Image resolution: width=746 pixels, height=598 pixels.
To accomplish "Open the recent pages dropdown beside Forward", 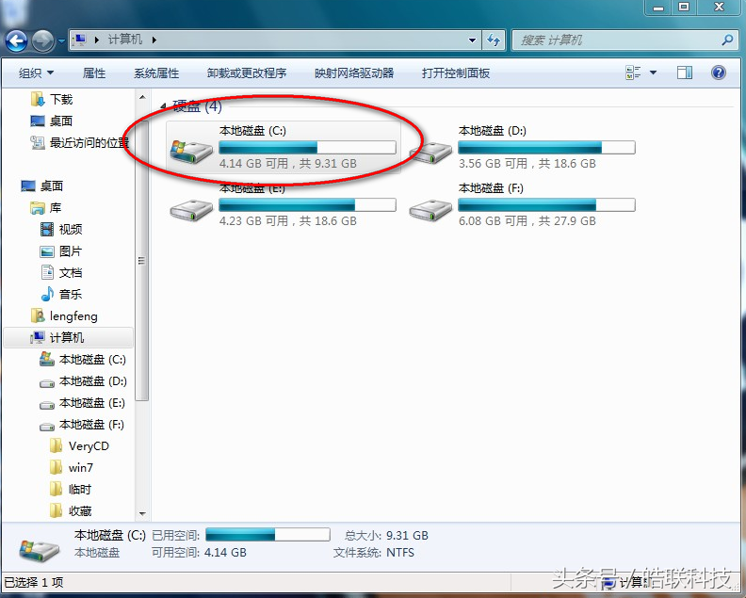I will coord(61,40).
